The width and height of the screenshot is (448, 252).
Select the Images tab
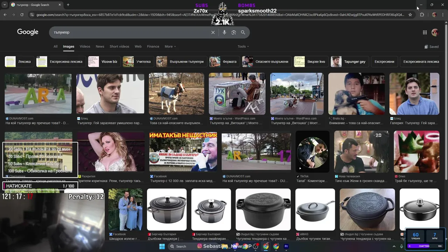pyautogui.click(x=69, y=47)
